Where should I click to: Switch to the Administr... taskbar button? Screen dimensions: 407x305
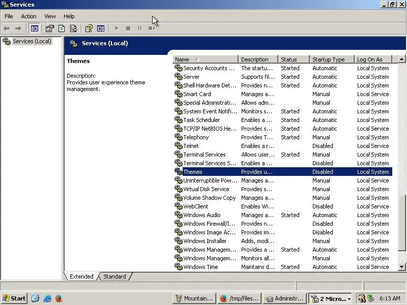pos(284,298)
